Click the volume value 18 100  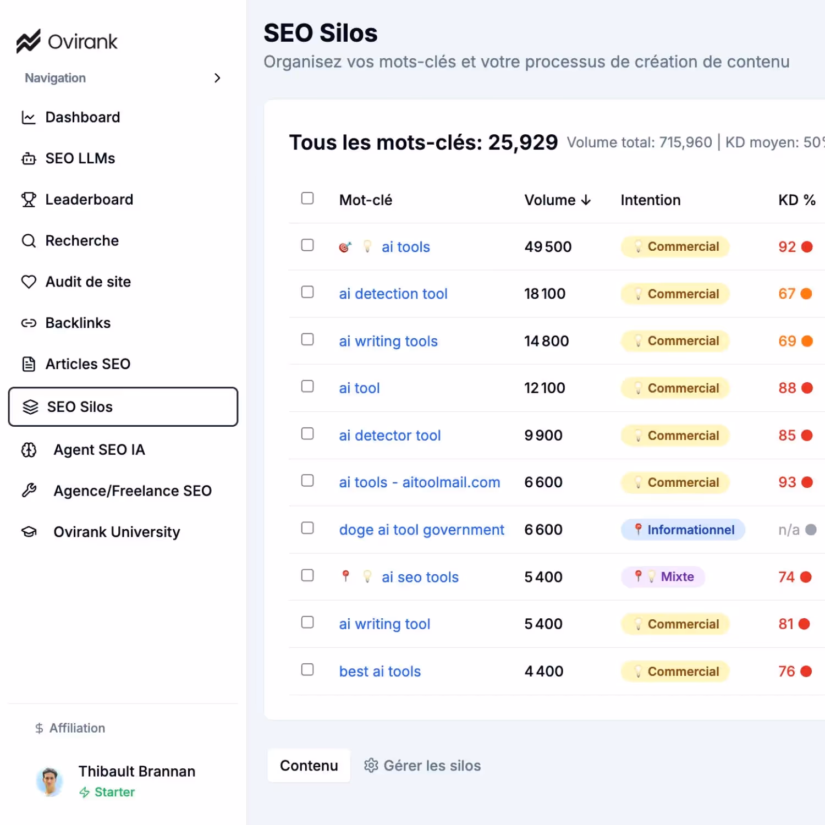[545, 294]
